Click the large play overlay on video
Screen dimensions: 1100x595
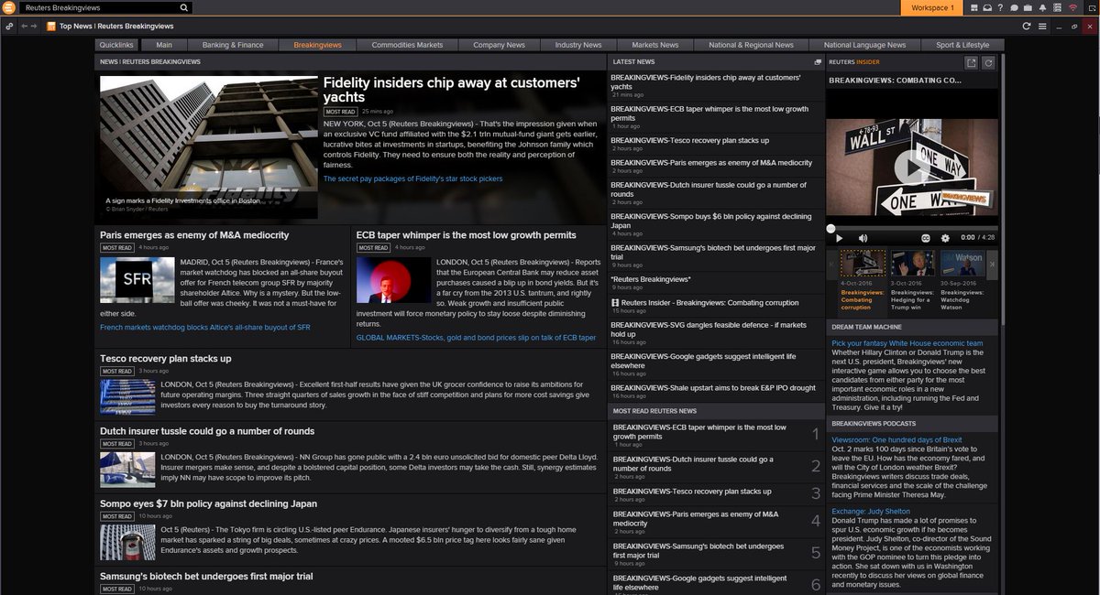pyautogui.click(x=911, y=168)
